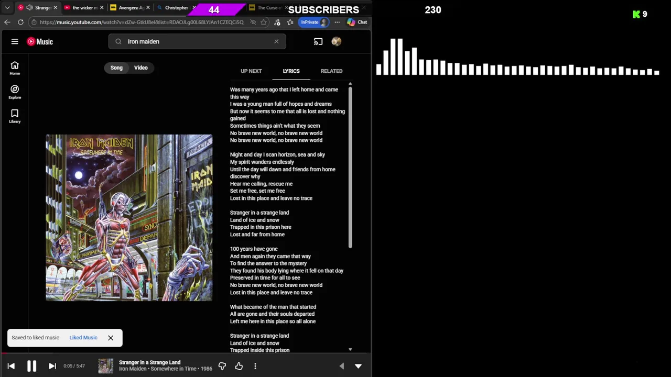Image resolution: width=671 pixels, height=377 pixels.
Task: Click the 0:05 / 5:47 time display
Action: (74, 366)
